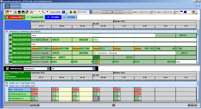201x109 pixels.
Task: Click the red four-squares icon
Action: (31, 12)
